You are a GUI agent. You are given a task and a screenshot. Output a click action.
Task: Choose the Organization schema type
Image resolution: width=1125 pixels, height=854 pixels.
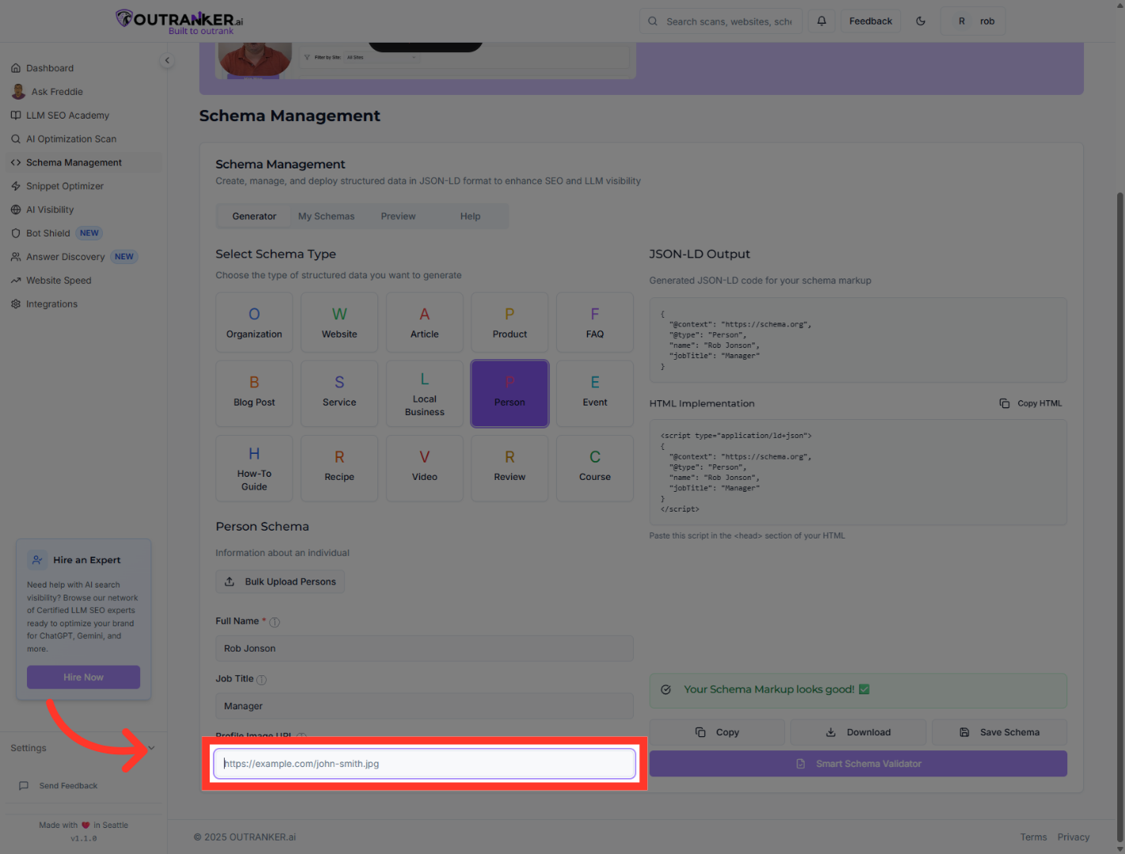254,323
